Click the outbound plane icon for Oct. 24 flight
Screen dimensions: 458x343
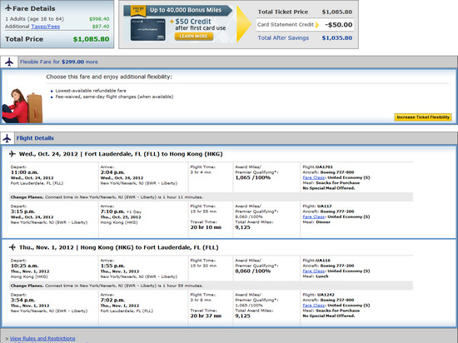tap(12, 153)
